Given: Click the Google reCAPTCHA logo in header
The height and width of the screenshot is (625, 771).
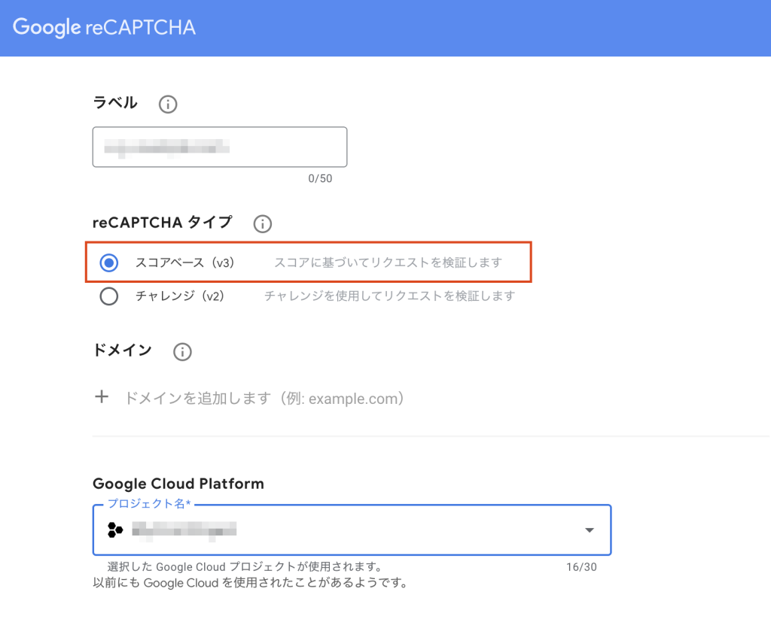Looking at the screenshot, I should 104,28.
